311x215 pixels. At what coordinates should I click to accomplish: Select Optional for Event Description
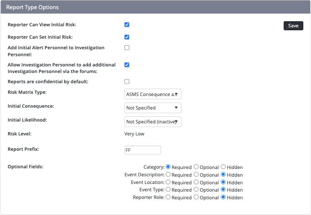point(197,175)
